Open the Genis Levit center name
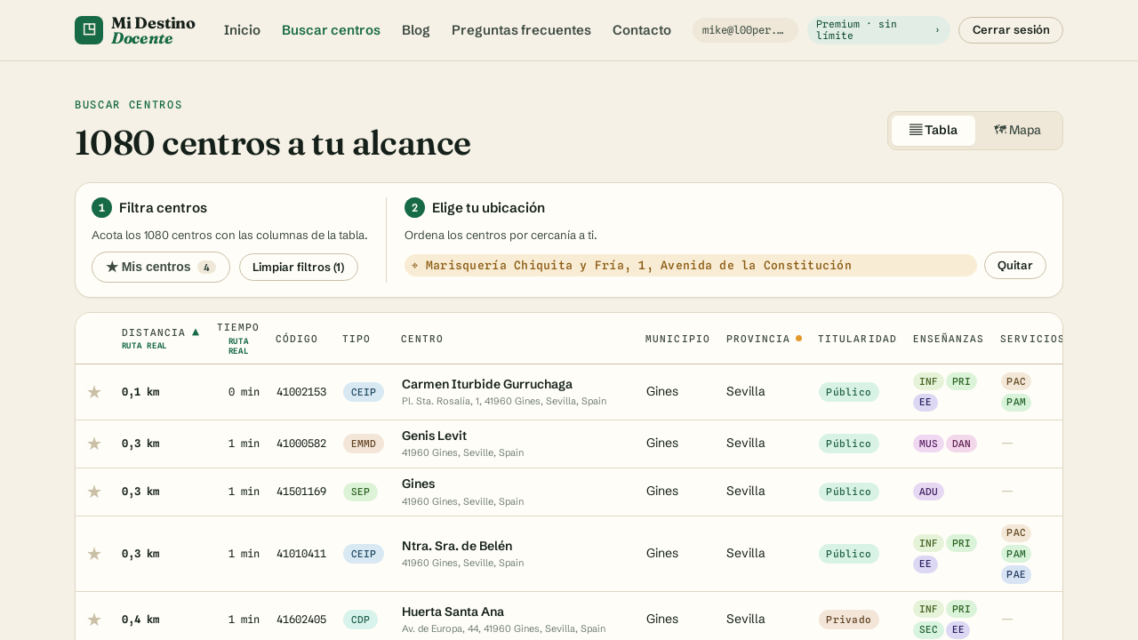Image resolution: width=1138 pixels, height=640 pixels. coord(434,436)
